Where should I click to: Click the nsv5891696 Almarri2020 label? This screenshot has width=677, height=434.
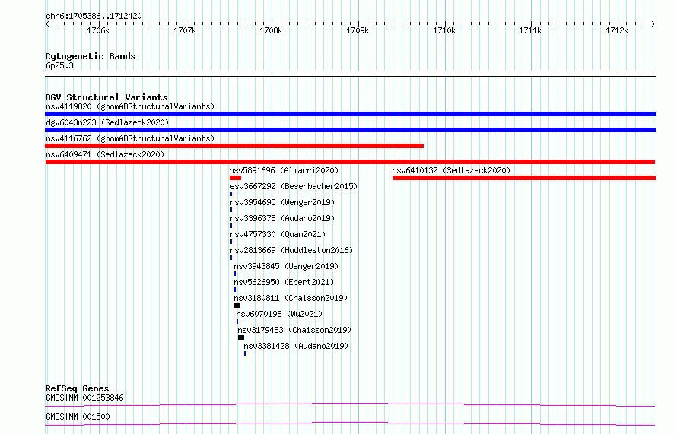(x=284, y=170)
